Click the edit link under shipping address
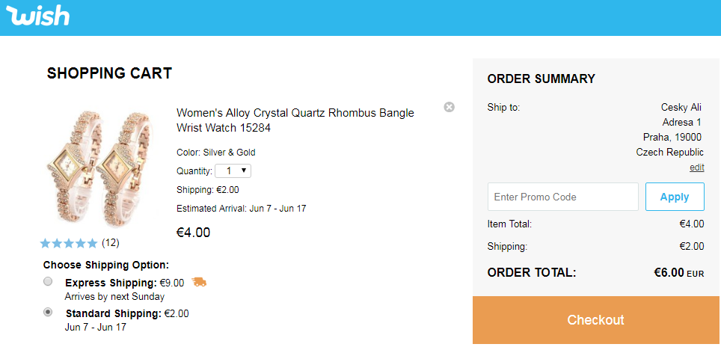721x350 pixels. coord(696,168)
